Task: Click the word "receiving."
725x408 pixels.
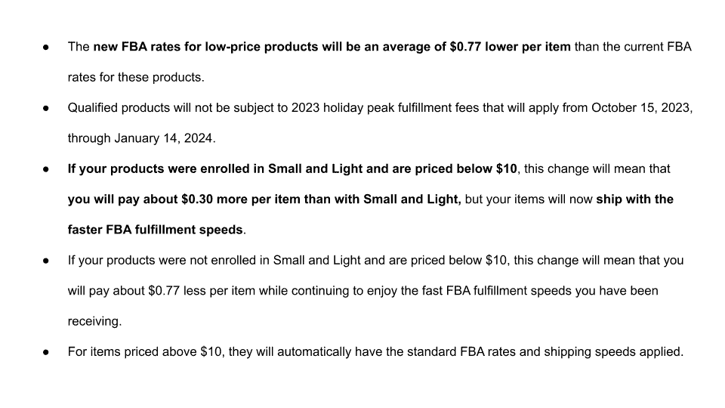Action: coord(95,322)
